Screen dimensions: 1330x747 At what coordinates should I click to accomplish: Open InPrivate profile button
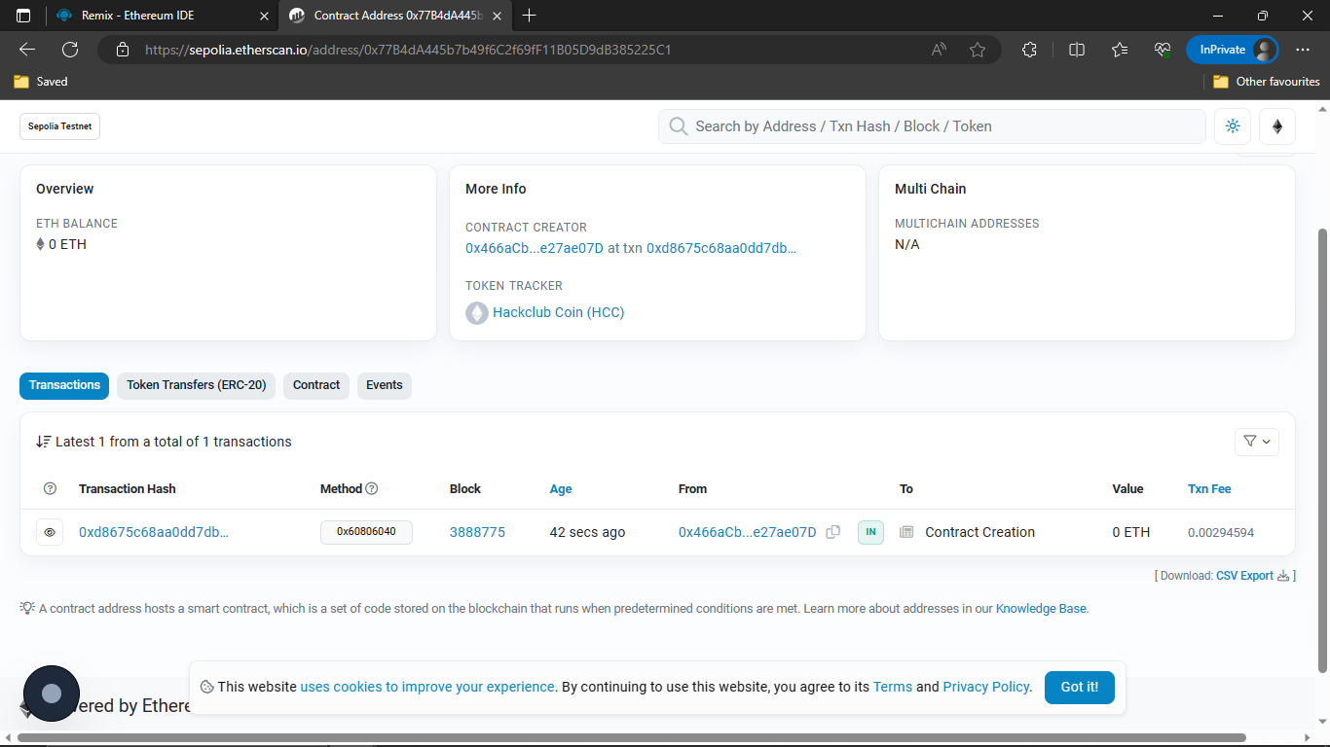pyautogui.click(x=1232, y=50)
